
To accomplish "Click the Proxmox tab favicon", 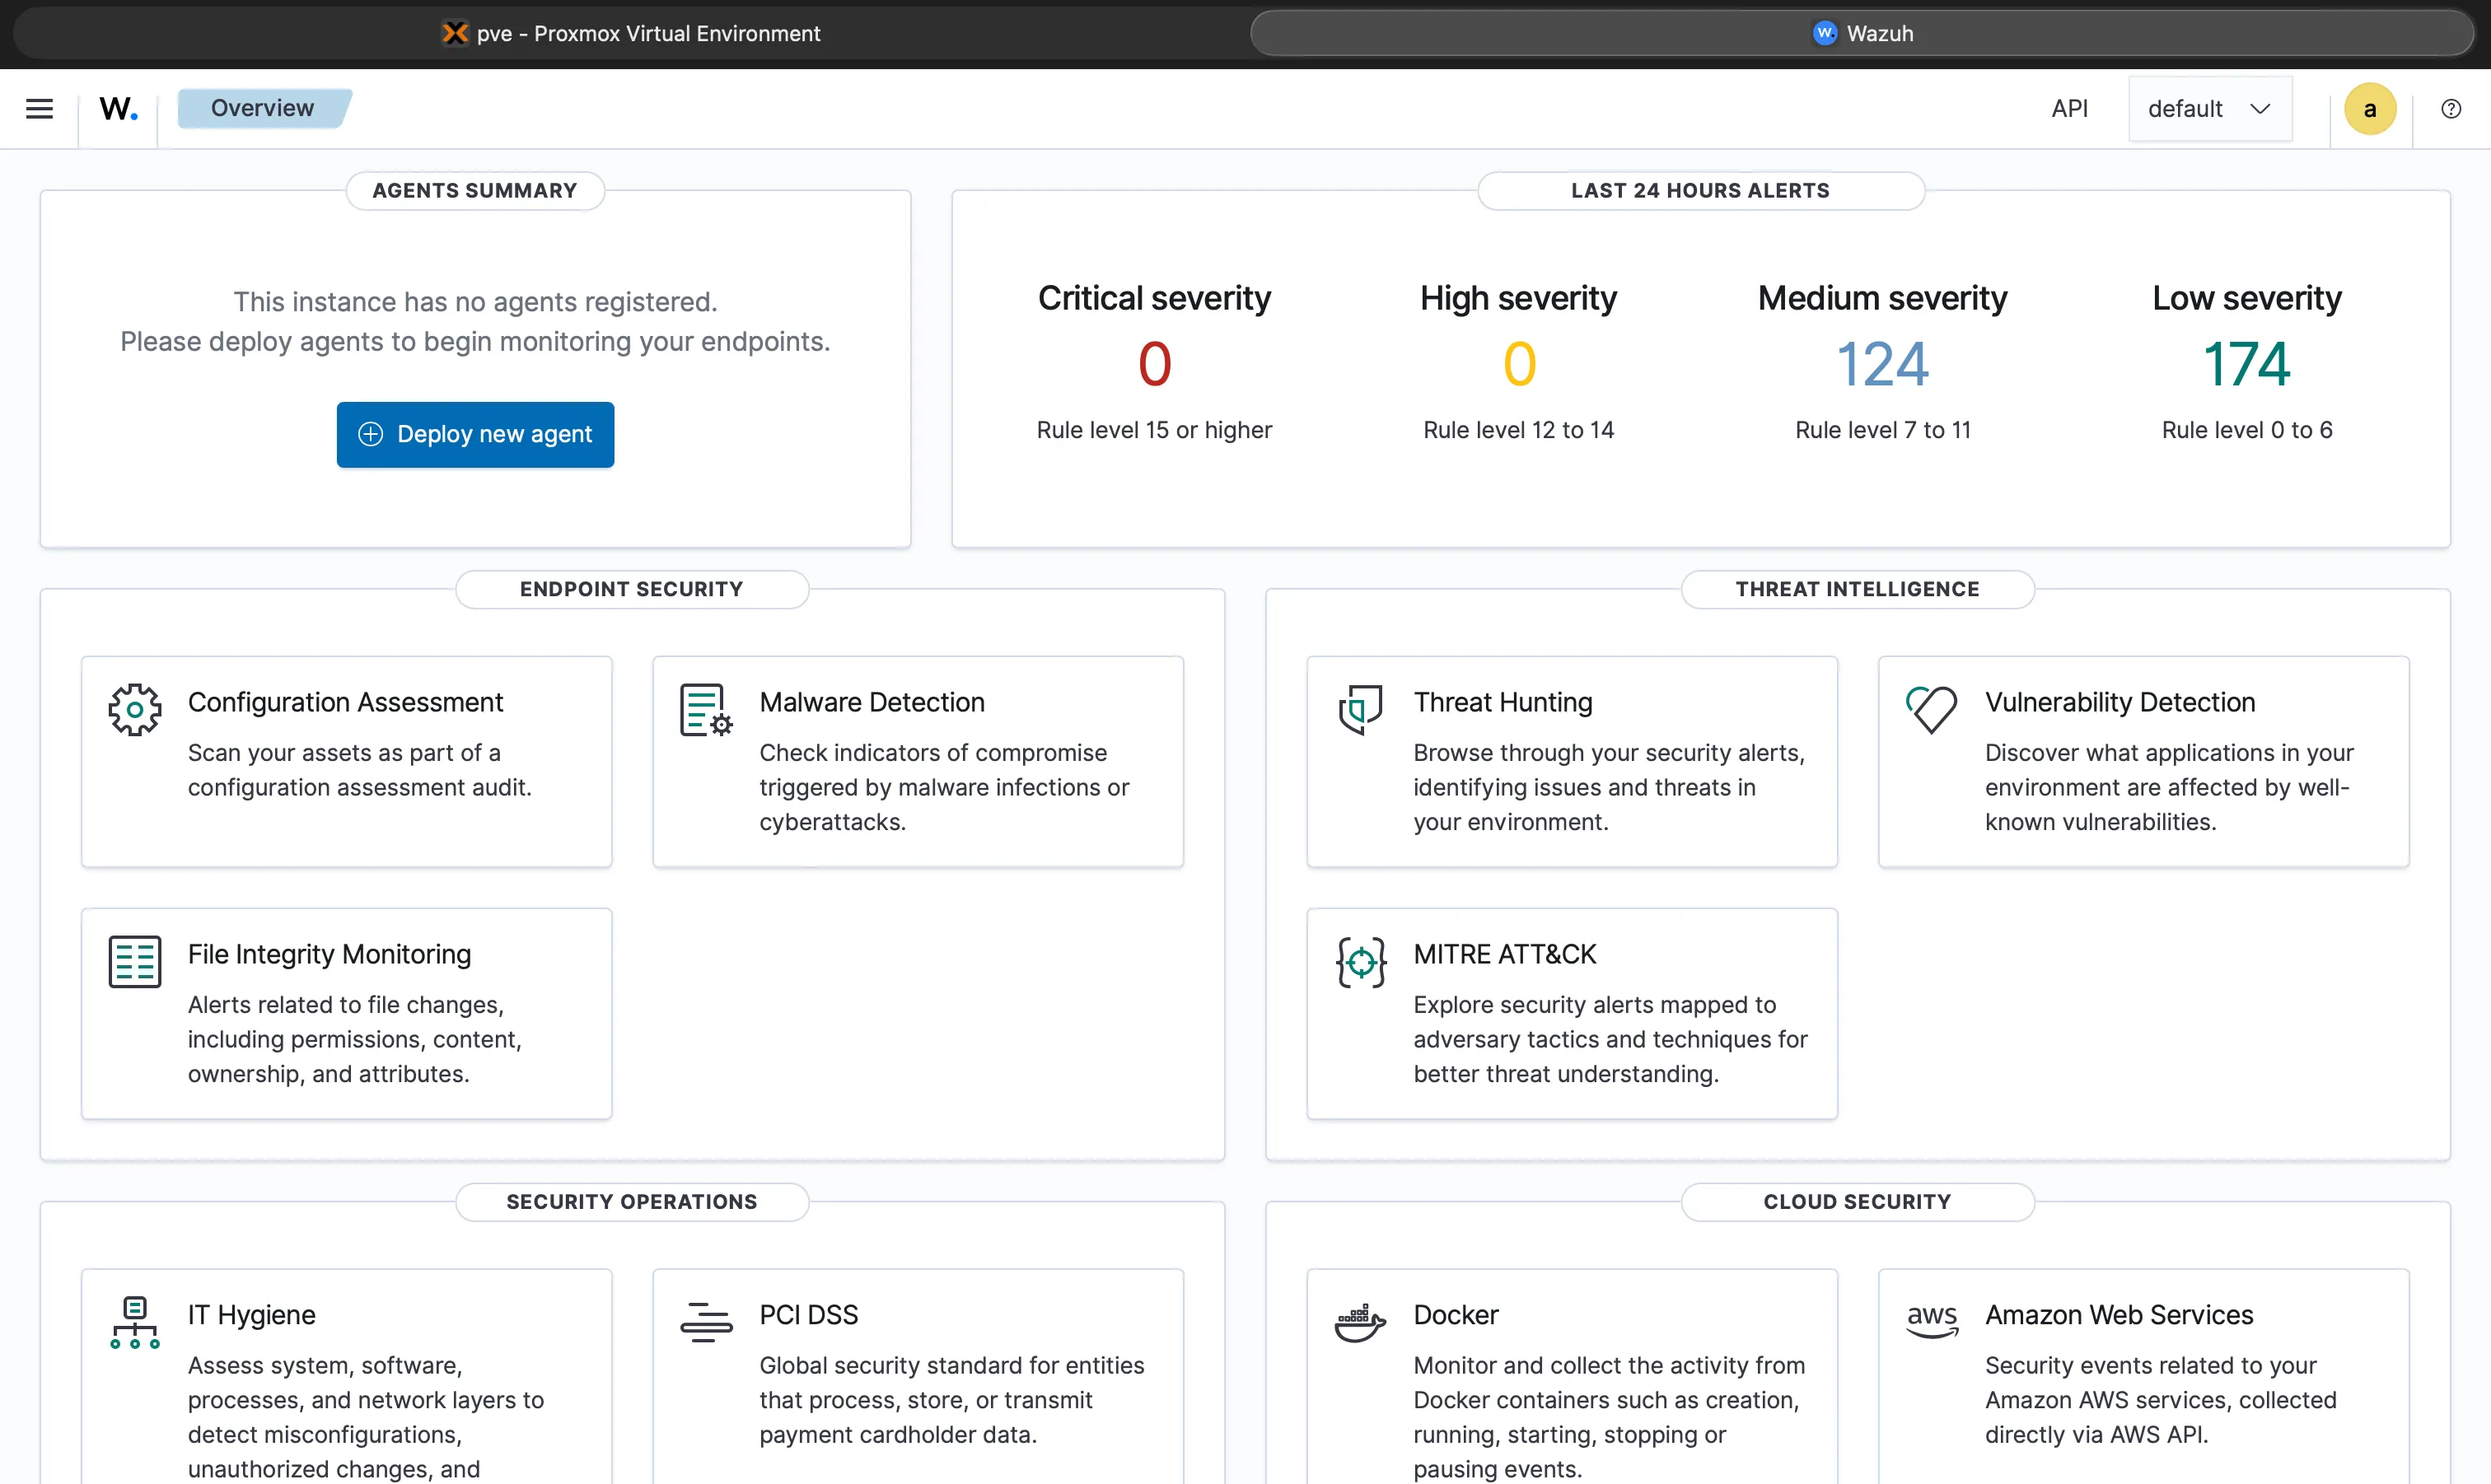I will [x=455, y=33].
